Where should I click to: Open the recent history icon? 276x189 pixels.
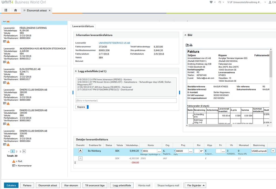[x=220, y=2]
